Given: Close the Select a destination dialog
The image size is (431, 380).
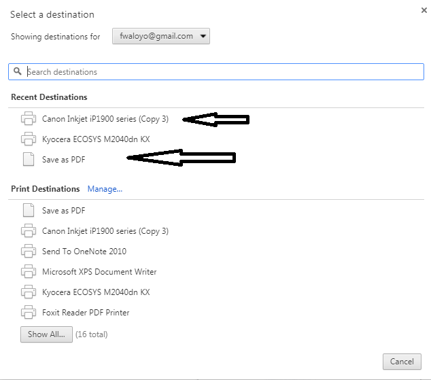Looking at the screenshot, I should [424, 10].
